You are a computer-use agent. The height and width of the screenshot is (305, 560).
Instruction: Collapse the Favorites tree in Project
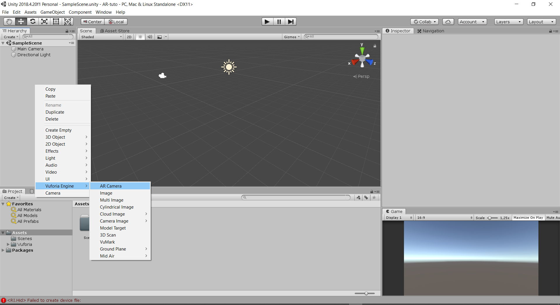click(3, 204)
